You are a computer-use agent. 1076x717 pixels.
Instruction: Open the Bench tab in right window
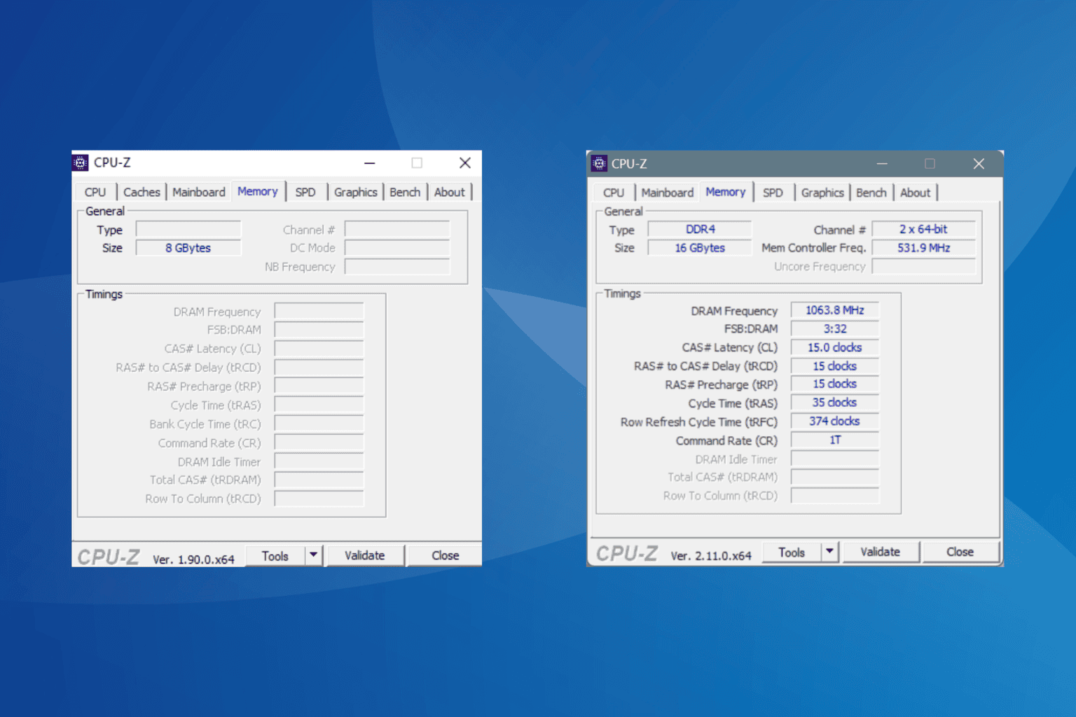(871, 192)
